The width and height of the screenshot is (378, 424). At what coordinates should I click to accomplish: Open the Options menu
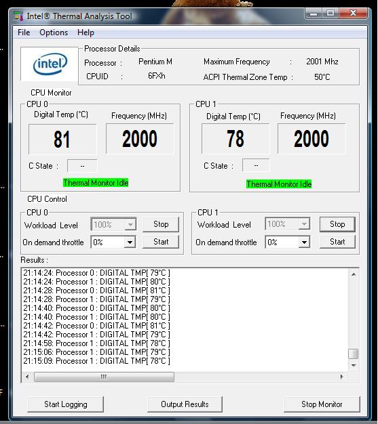54,33
